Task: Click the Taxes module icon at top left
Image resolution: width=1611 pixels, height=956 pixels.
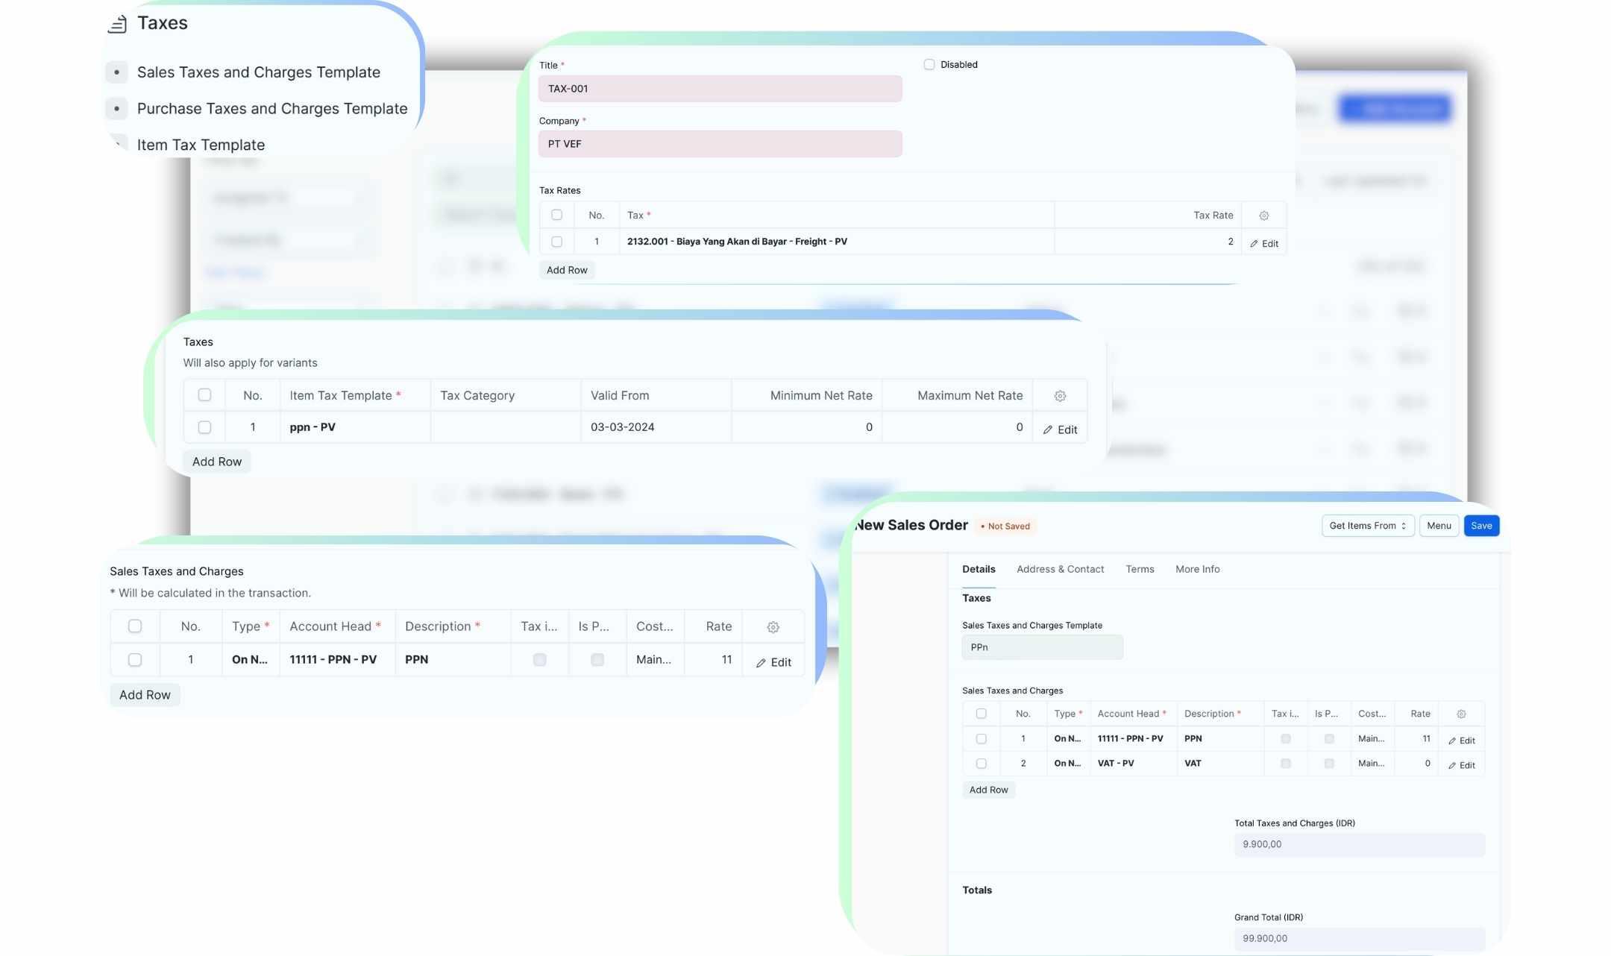Action: coord(117,24)
